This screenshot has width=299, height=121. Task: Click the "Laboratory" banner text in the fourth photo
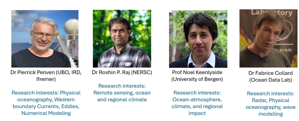[x=271, y=13]
